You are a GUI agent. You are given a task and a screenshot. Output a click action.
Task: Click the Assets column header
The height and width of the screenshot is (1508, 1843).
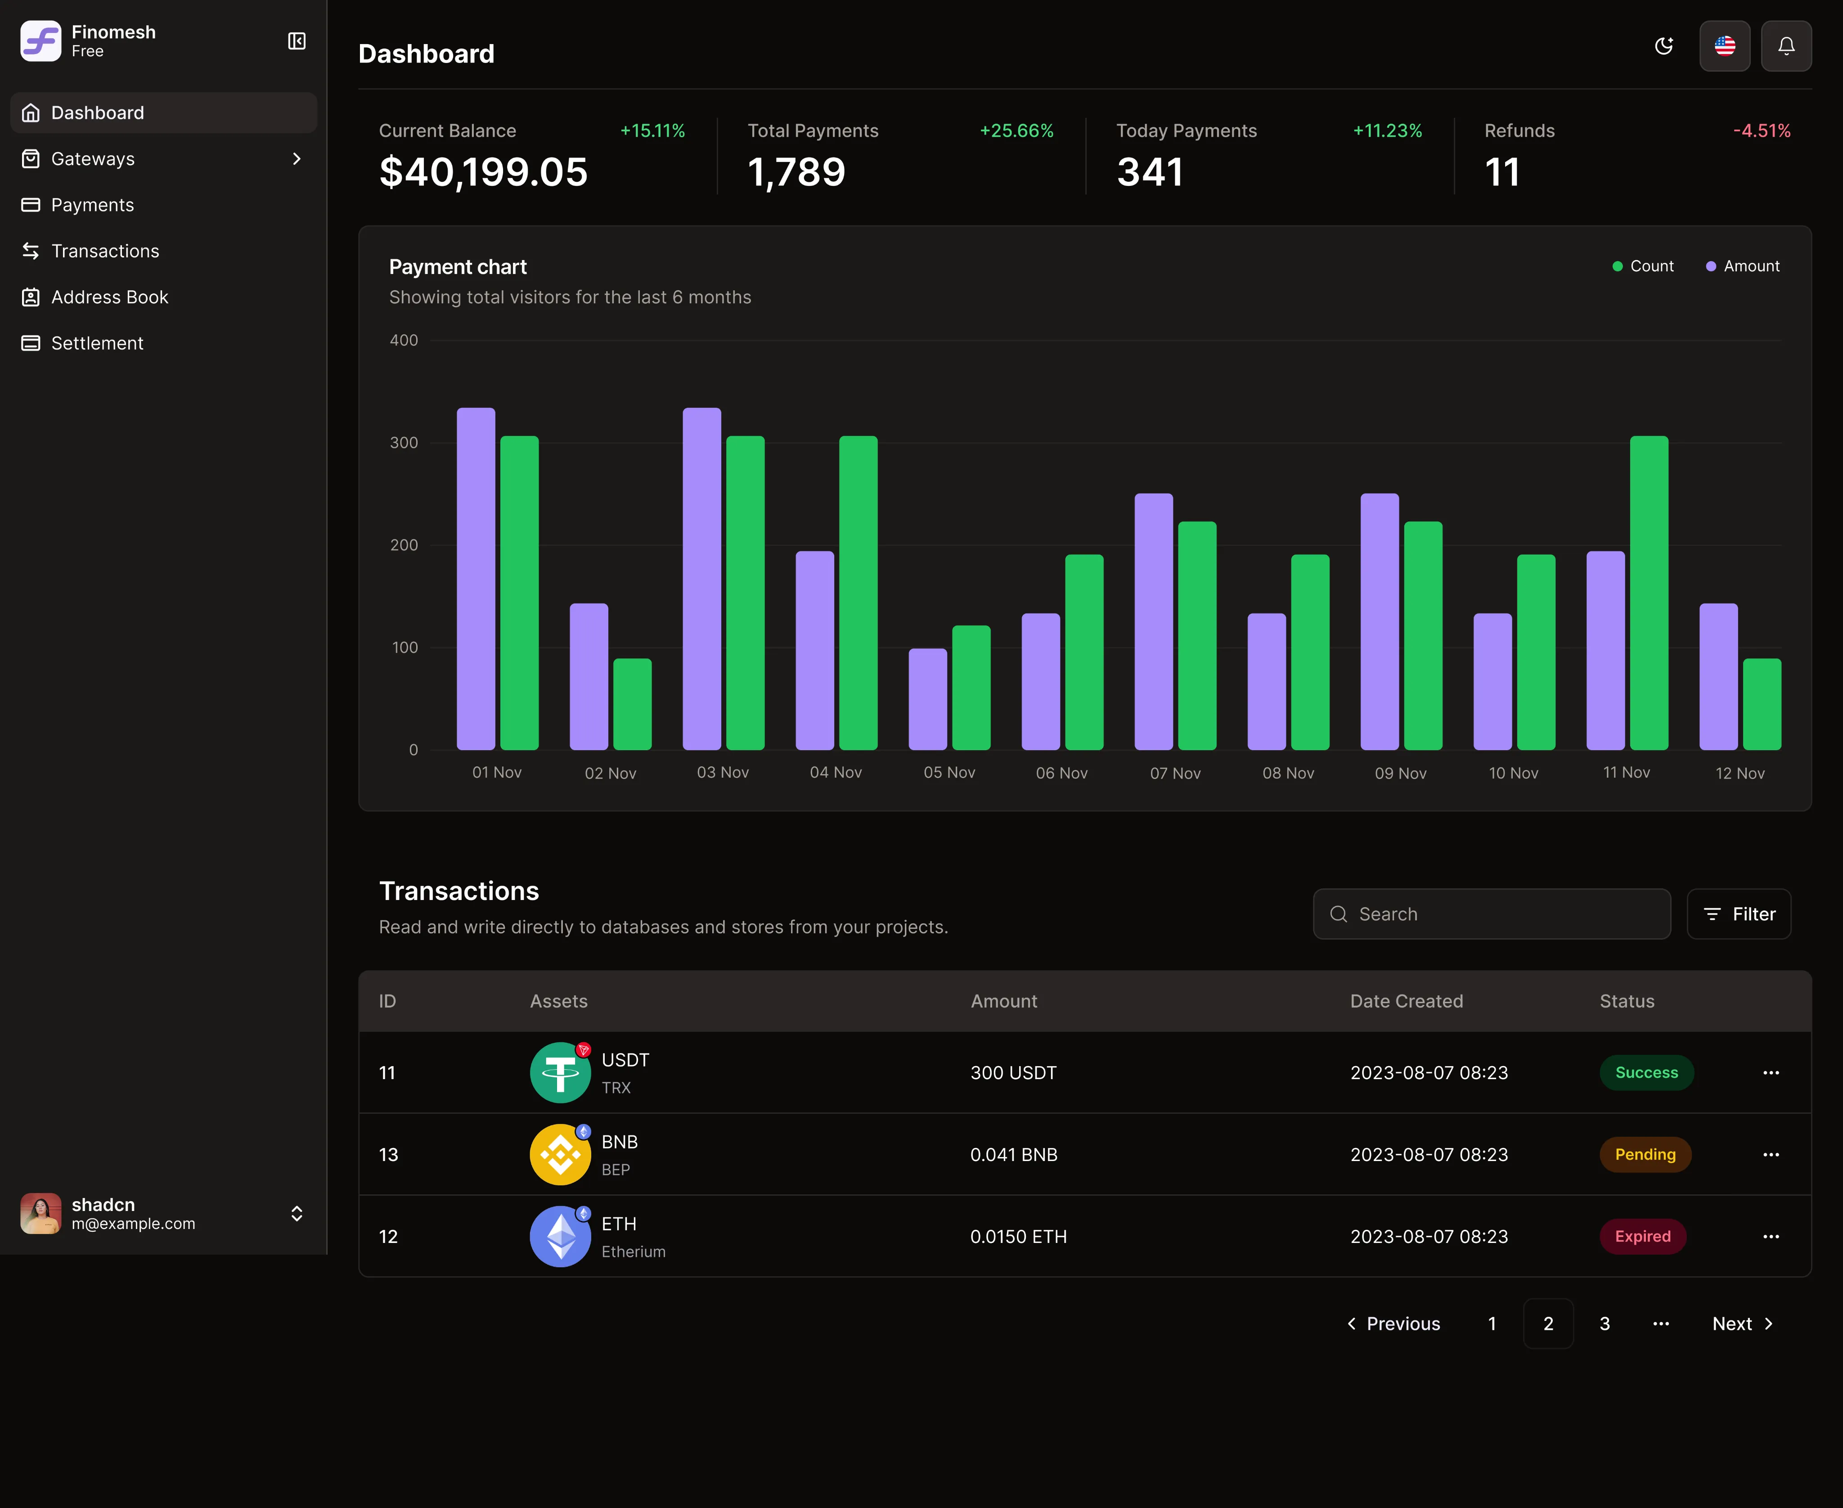pyautogui.click(x=558, y=1002)
